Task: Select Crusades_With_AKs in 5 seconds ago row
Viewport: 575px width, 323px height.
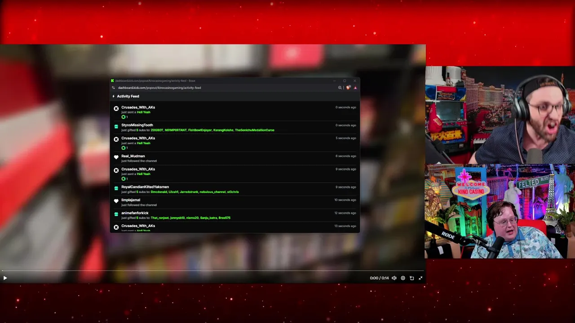Action: (138, 138)
